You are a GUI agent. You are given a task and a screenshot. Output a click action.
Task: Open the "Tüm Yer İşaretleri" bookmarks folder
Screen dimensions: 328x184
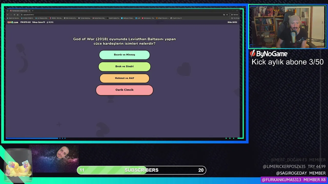235,18
